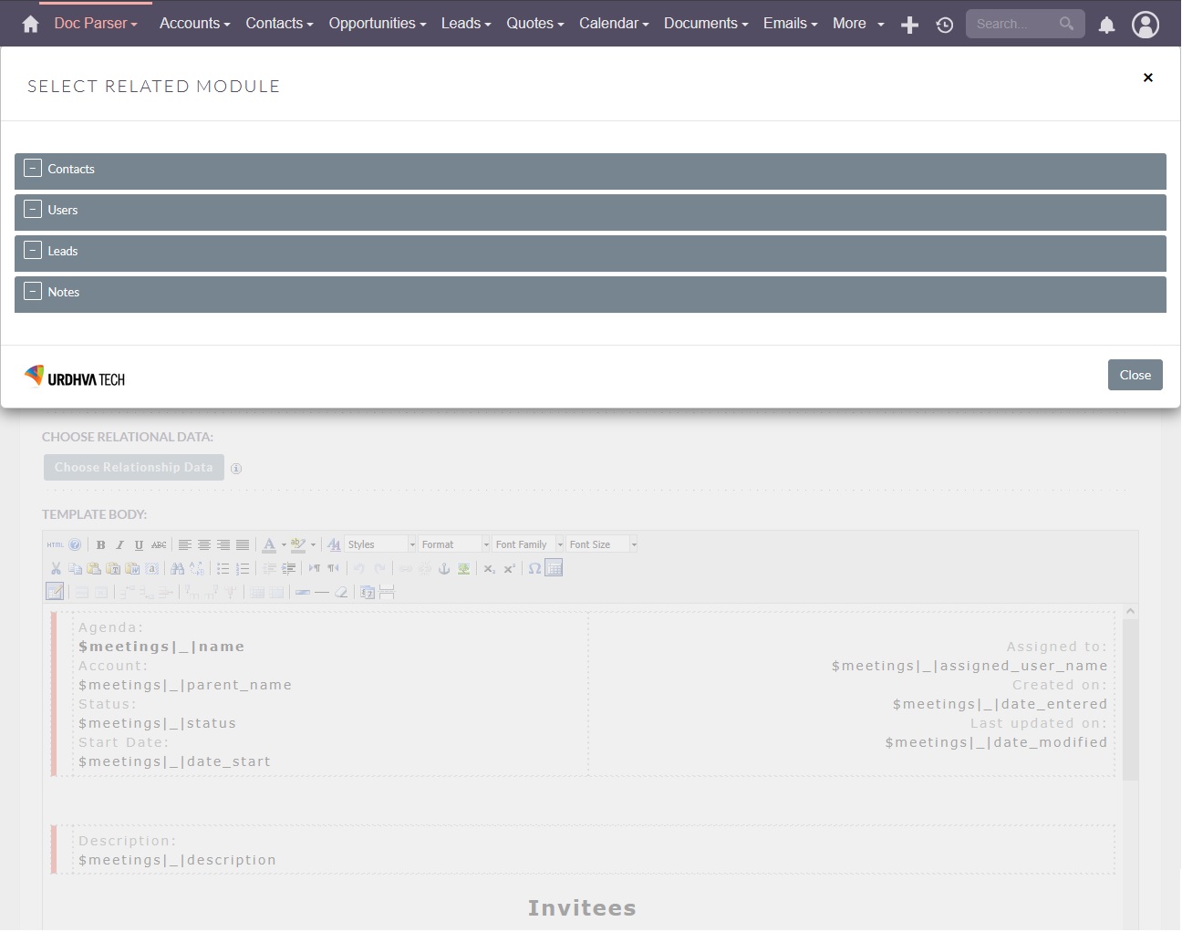1182x932 pixels.
Task: Open the recently viewed history icon
Action: [x=945, y=25]
